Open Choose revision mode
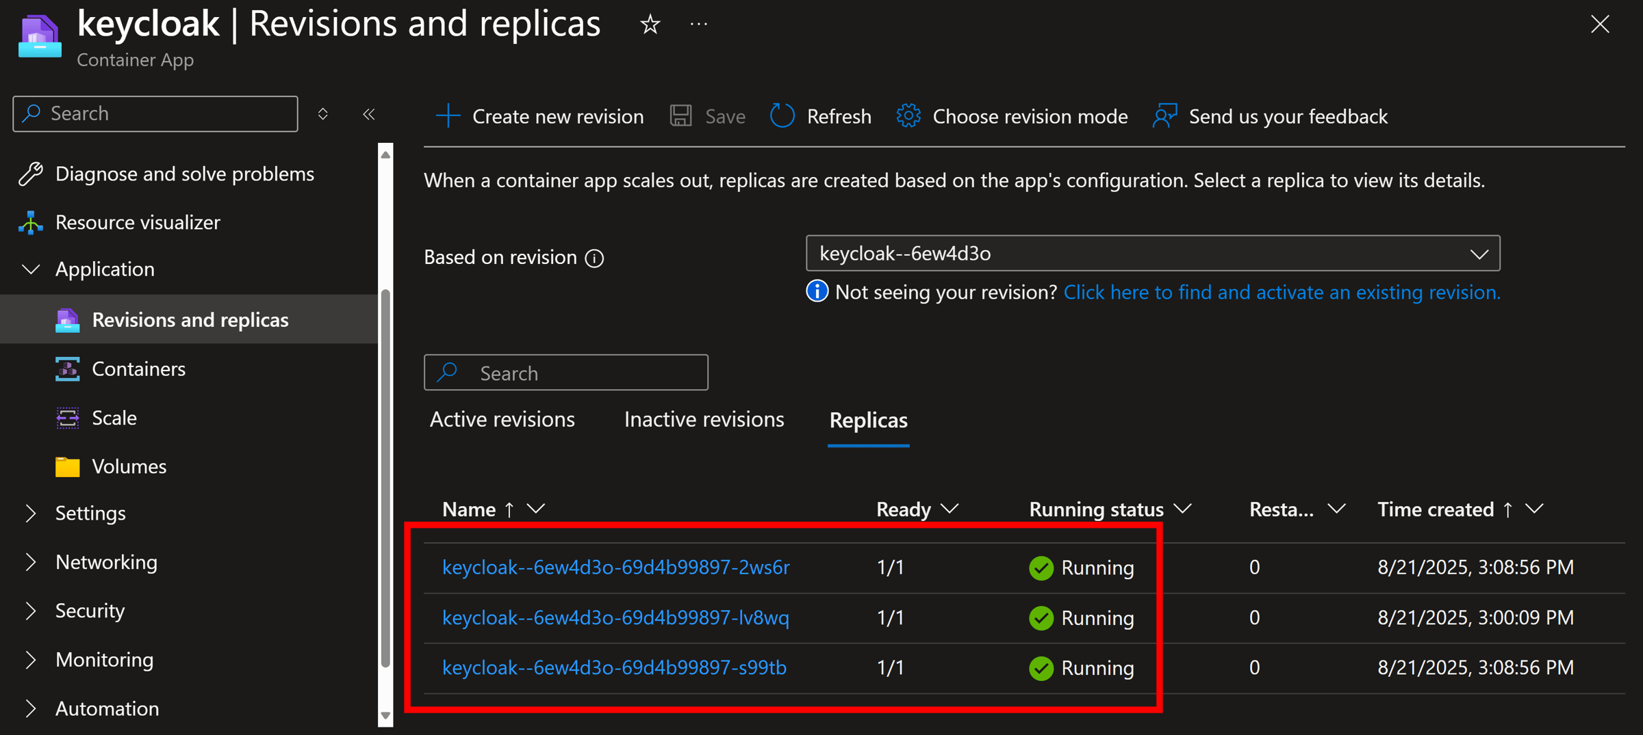Viewport: 1643px width, 735px height. coord(1012,116)
